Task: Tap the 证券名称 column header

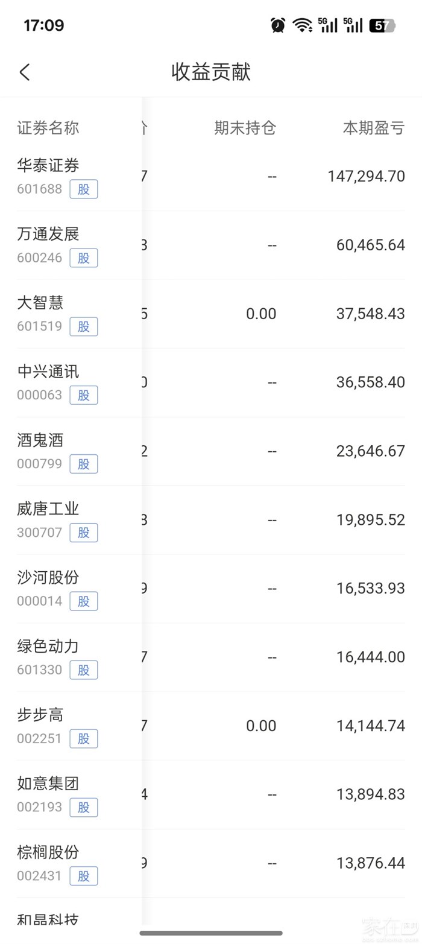Action: coord(48,128)
